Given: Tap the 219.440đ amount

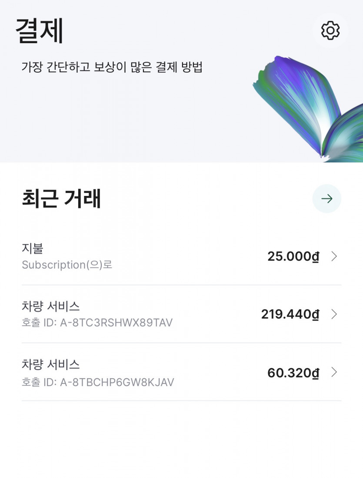Looking at the screenshot, I should click(x=290, y=314).
